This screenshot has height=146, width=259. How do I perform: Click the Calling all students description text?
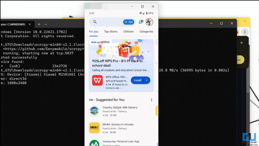tap(120, 70)
